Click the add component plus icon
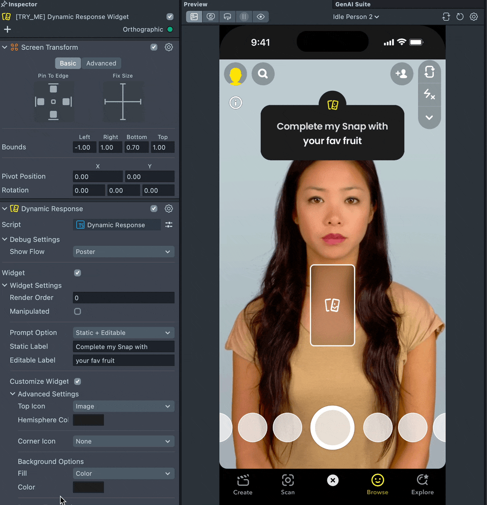Image resolution: width=487 pixels, height=505 pixels. [7, 29]
